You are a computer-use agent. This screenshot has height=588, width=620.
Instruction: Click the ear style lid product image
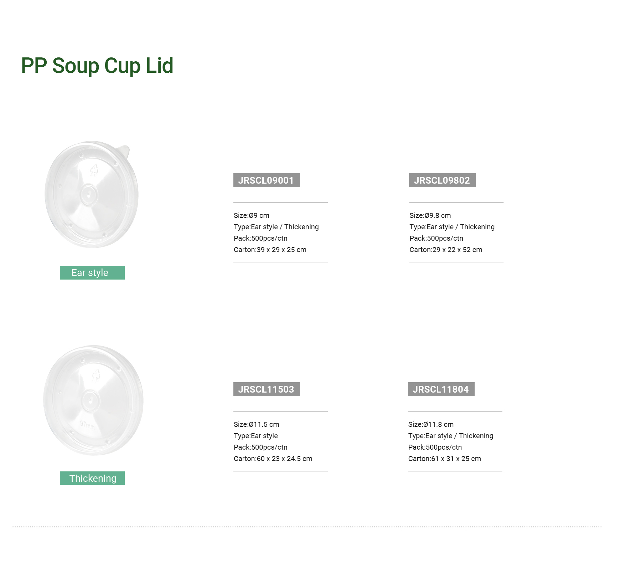[x=92, y=194]
